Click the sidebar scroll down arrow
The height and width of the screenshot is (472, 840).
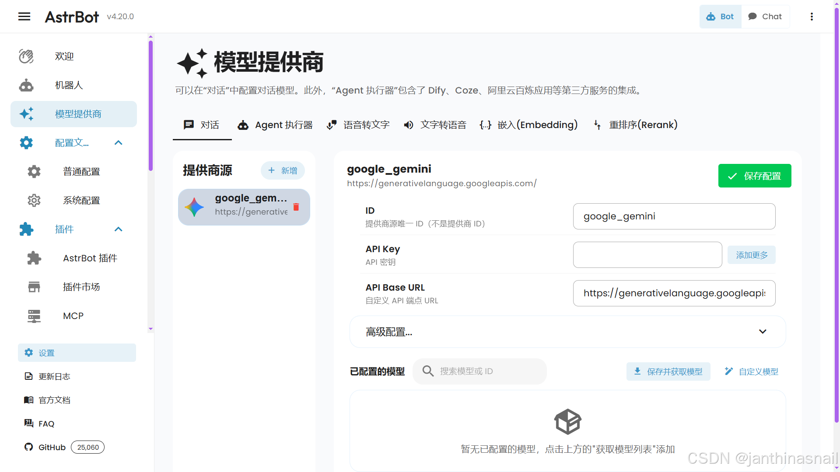click(x=150, y=329)
